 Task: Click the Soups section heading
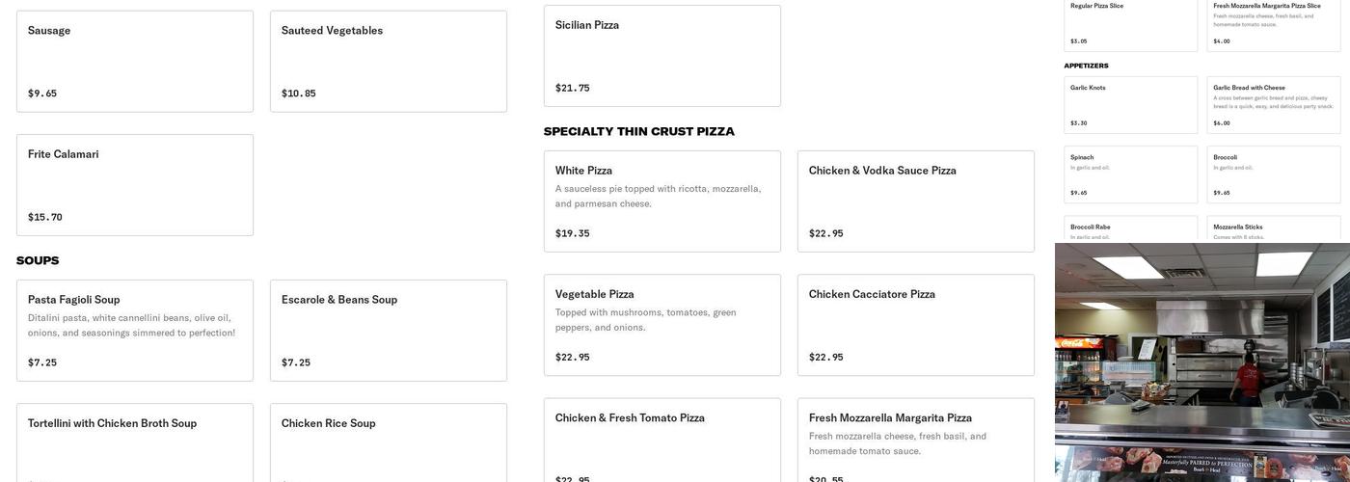coord(38,261)
